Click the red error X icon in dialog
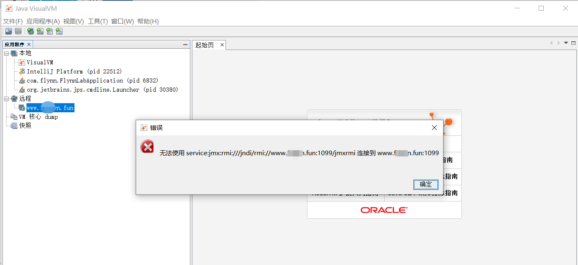 click(x=147, y=147)
